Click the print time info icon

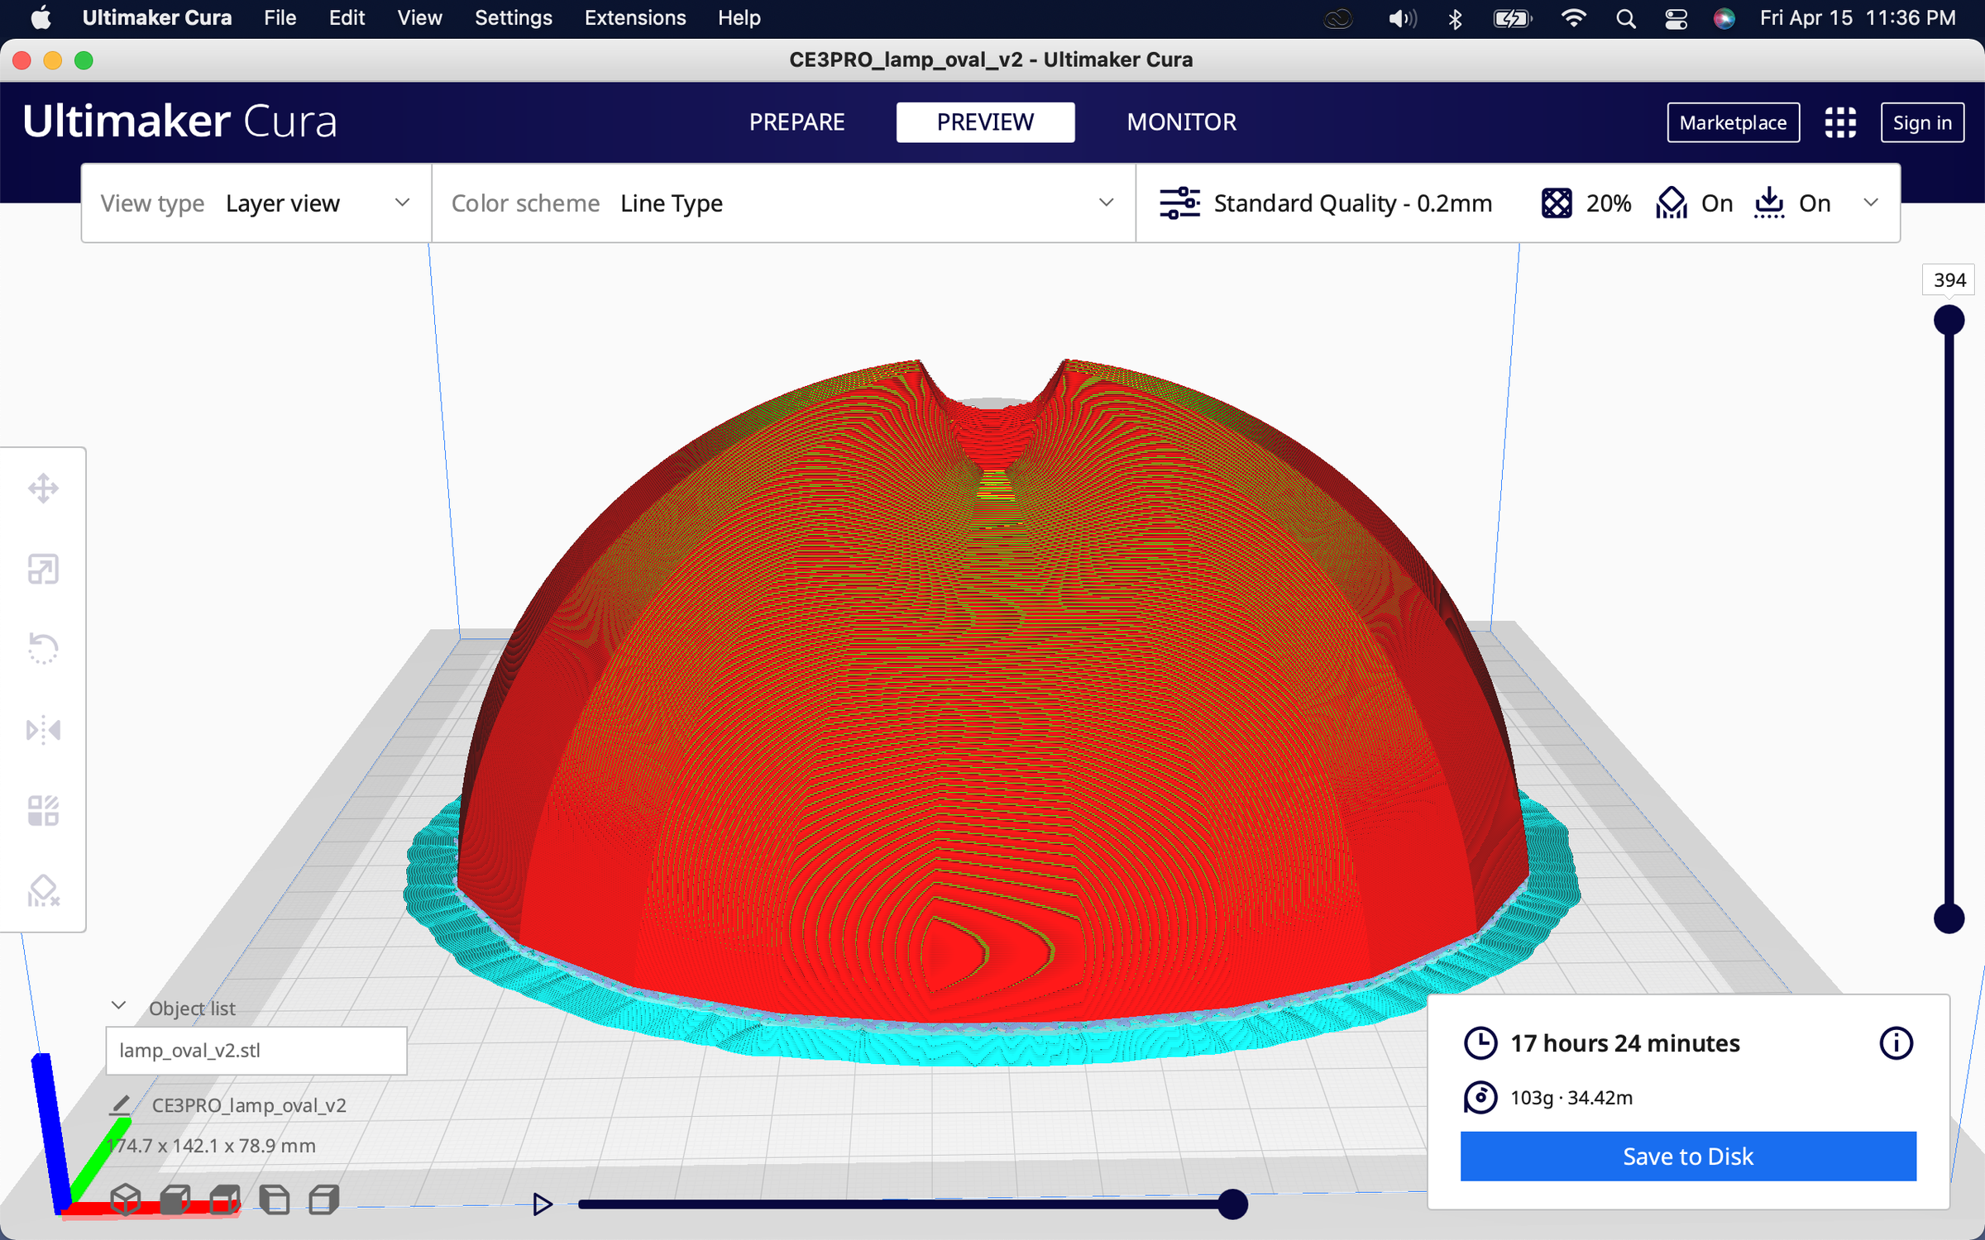coord(1897,1042)
